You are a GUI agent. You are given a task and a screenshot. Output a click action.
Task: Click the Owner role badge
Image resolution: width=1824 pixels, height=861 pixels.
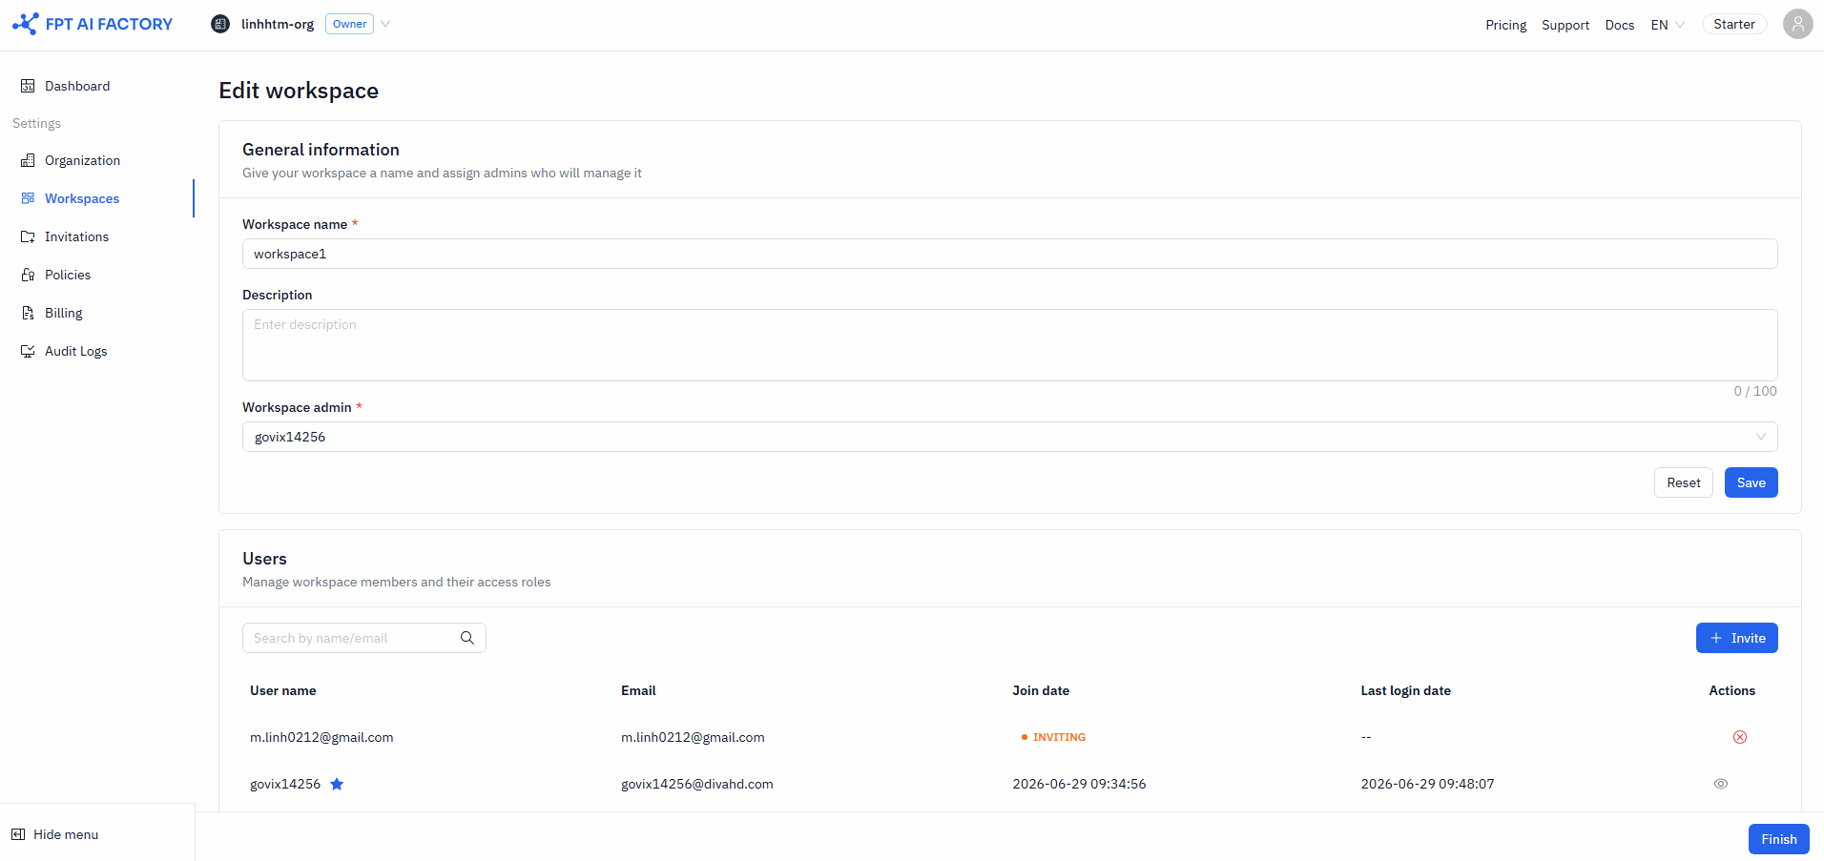click(x=349, y=24)
